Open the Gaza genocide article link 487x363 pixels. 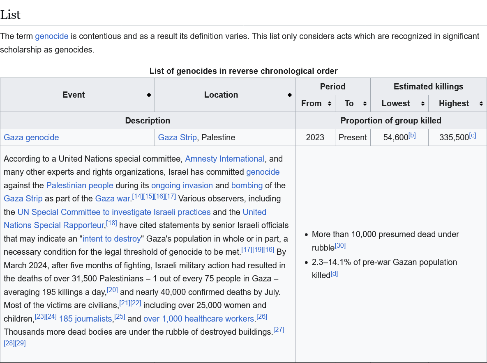click(31, 137)
